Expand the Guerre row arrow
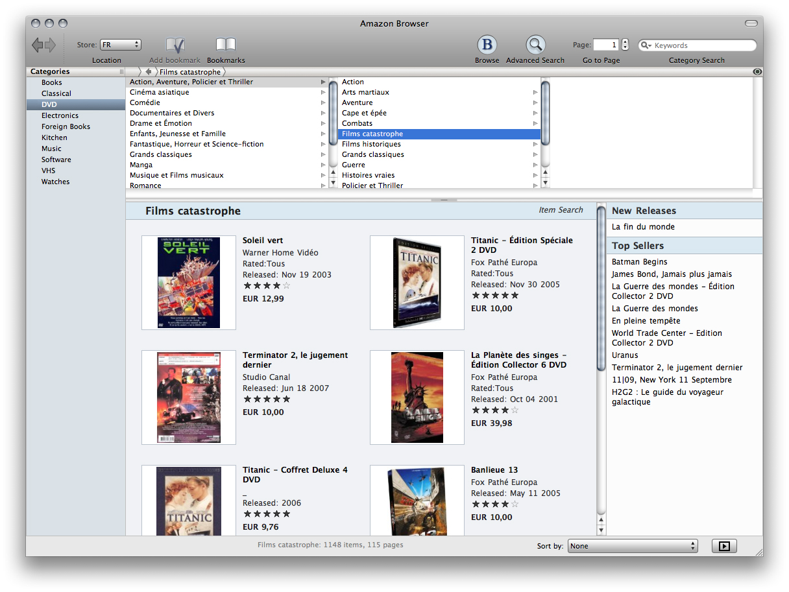This screenshot has height=592, width=789. pyautogui.click(x=535, y=165)
